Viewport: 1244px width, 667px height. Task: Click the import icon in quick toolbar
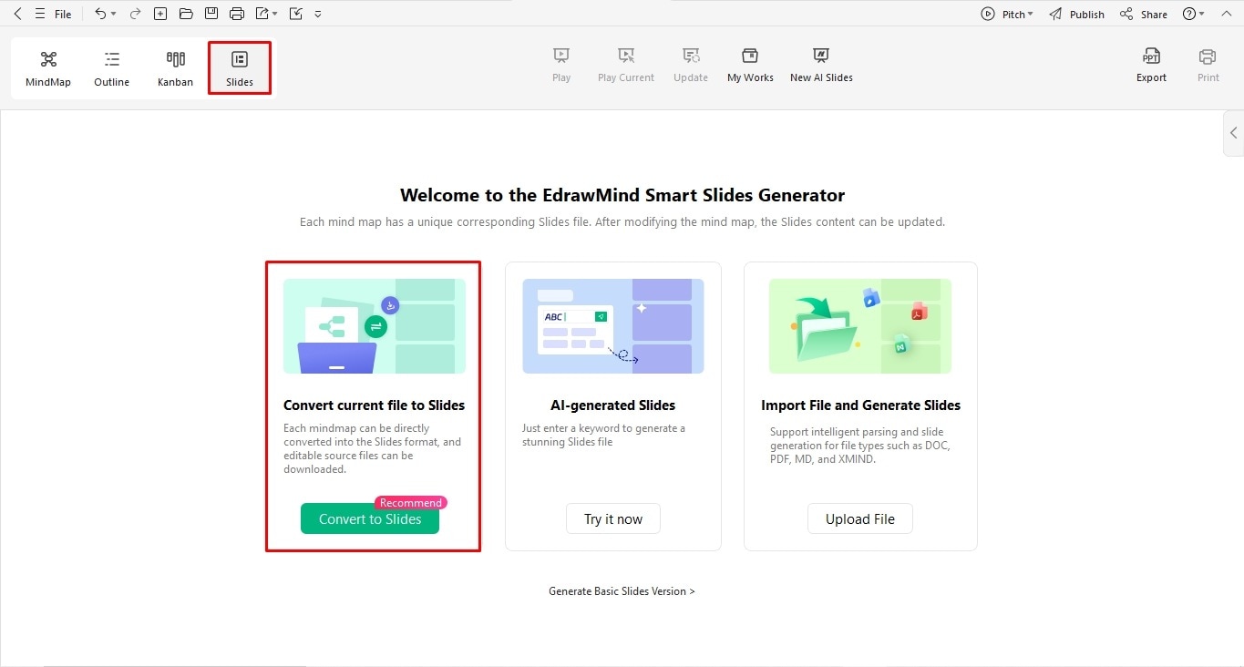click(295, 14)
